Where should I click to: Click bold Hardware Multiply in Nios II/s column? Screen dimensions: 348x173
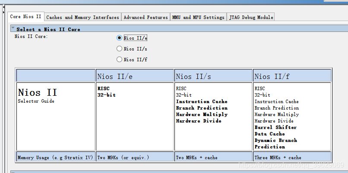[x=202, y=114]
